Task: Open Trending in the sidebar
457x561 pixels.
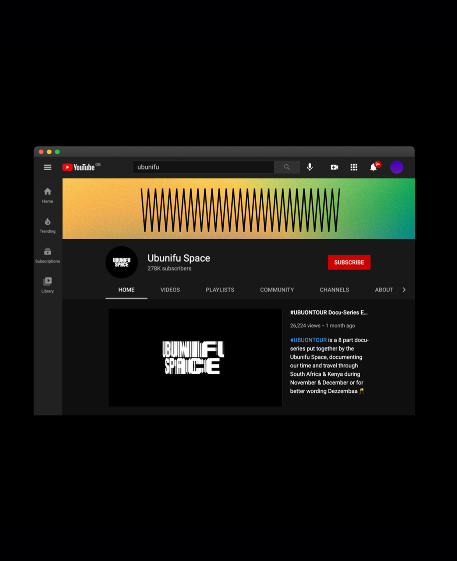Action: [48, 225]
